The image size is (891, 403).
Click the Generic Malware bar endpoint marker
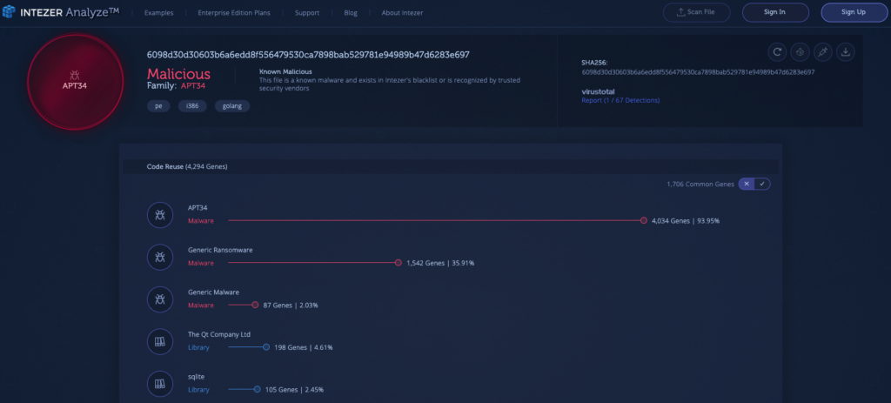(255, 305)
